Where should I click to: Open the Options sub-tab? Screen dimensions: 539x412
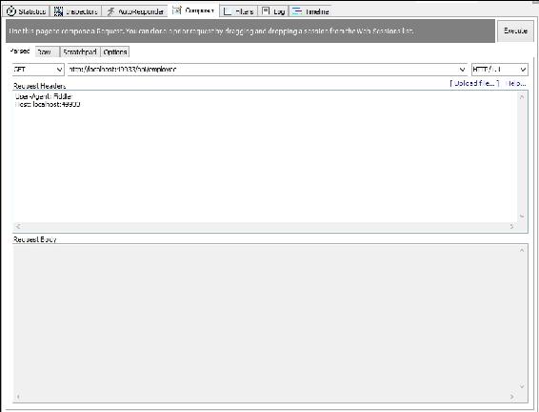[115, 51]
